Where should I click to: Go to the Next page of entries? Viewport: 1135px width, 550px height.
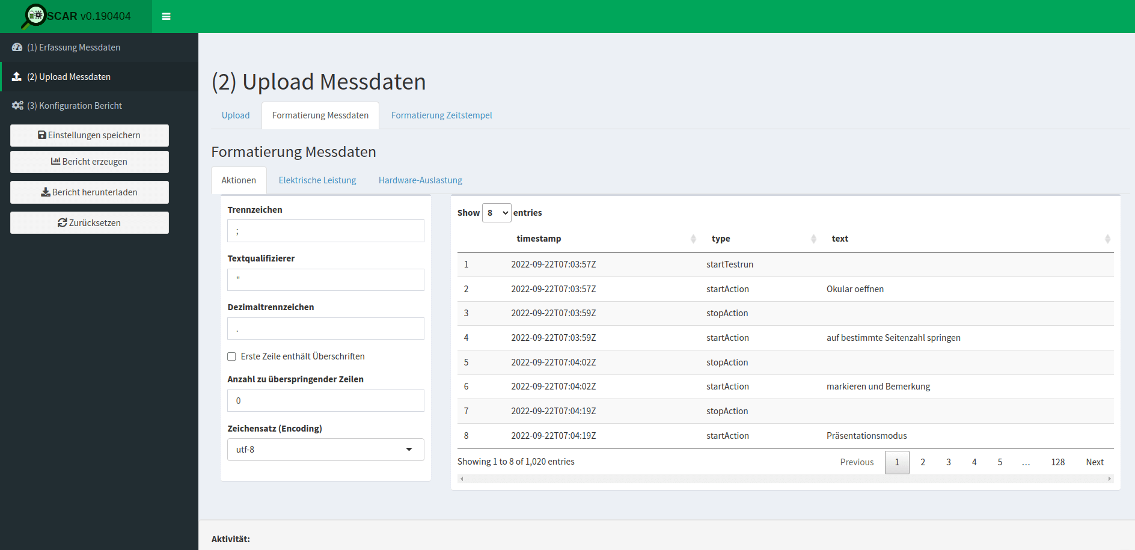(1094, 462)
